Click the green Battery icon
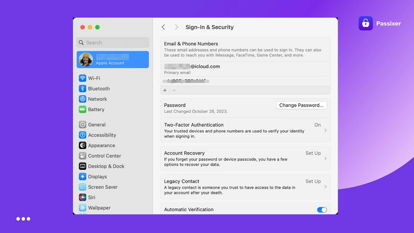This screenshot has height=233, width=414. click(82, 109)
